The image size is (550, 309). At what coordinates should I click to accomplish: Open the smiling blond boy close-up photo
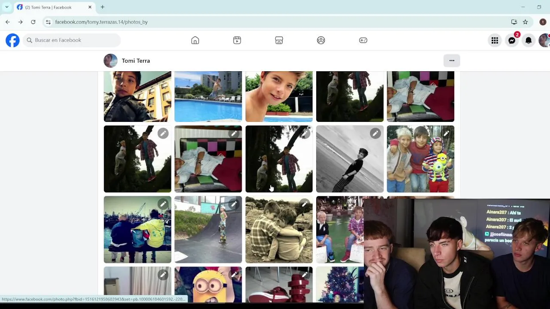(x=279, y=97)
